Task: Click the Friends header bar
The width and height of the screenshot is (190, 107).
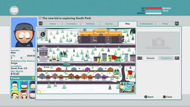Action: pyautogui.click(x=23, y=78)
